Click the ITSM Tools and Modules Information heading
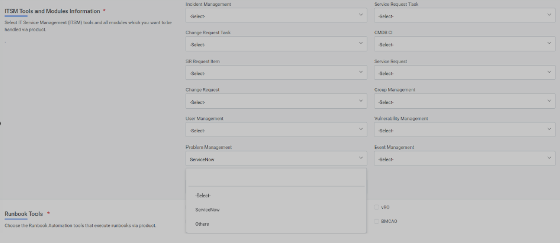The height and width of the screenshot is (243, 560). (52, 11)
